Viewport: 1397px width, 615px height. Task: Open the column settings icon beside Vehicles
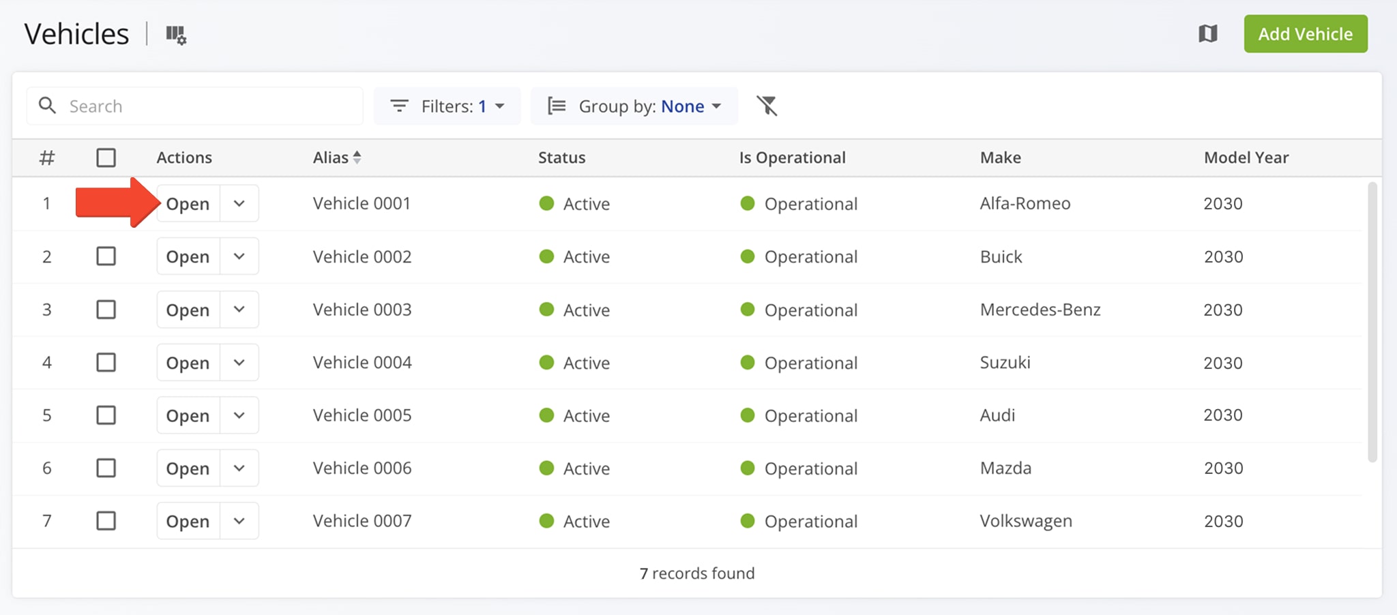(x=176, y=35)
